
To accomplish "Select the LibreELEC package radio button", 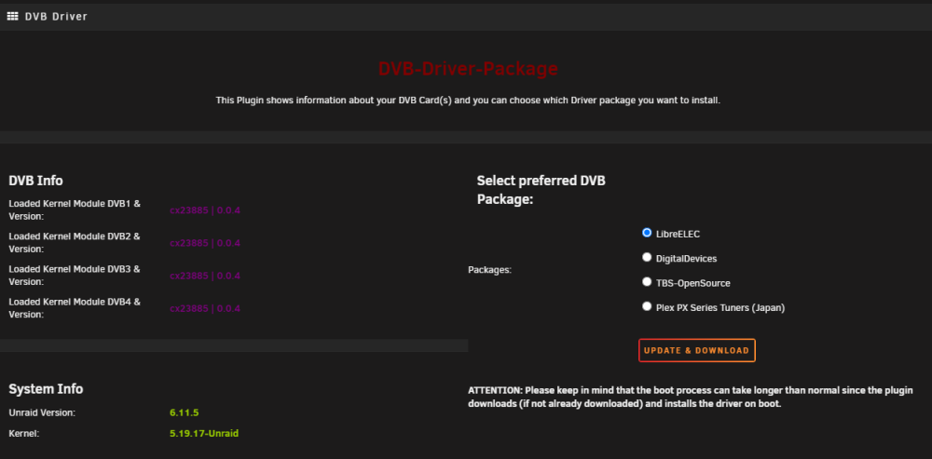I will tap(647, 233).
